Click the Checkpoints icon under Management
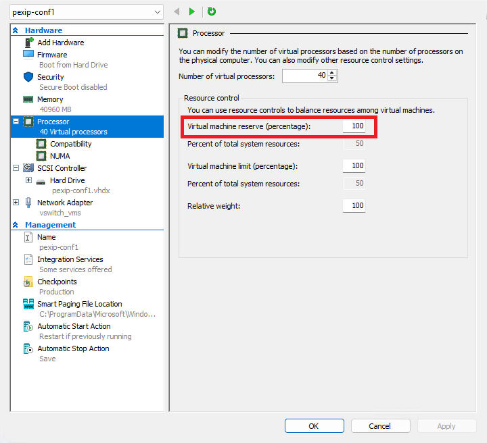Viewport: 487px width, 443px height. [28, 282]
